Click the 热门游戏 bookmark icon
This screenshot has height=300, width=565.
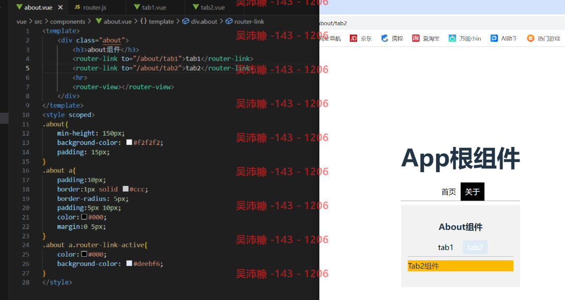coord(530,38)
